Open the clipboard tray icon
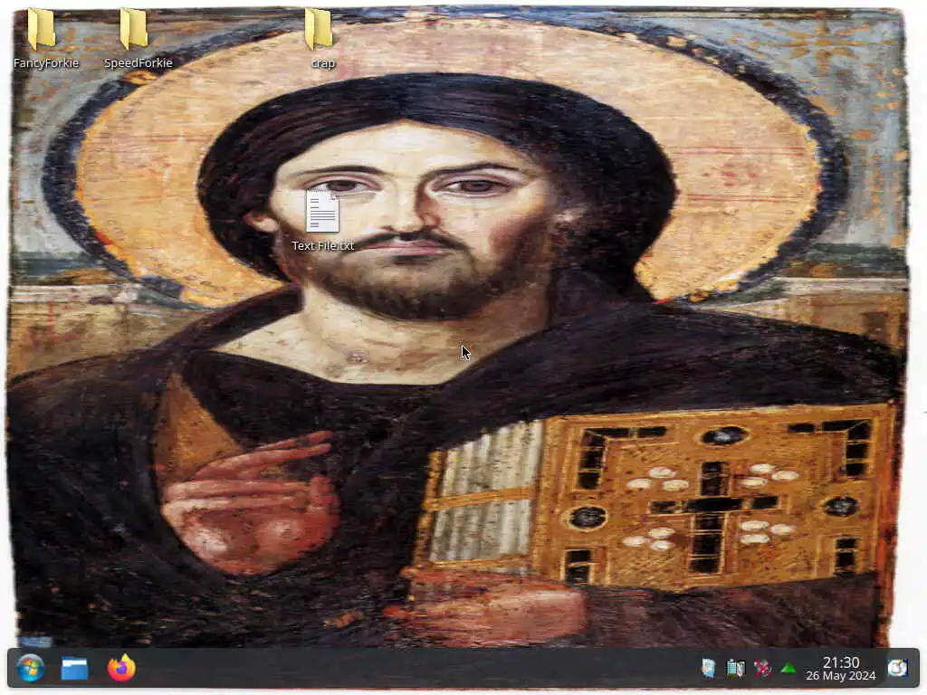The width and height of the screenshot is (927, 695). (735, 669)
